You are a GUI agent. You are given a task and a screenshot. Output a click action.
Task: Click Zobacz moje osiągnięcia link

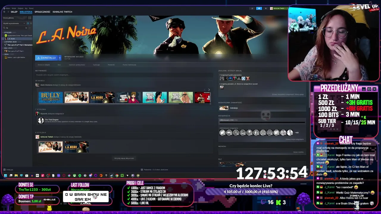click(294, 139)
